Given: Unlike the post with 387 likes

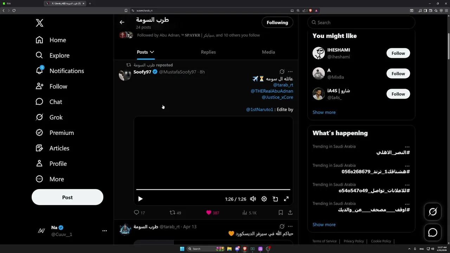Looking at the screenshot, I should [x=212, y=213].
